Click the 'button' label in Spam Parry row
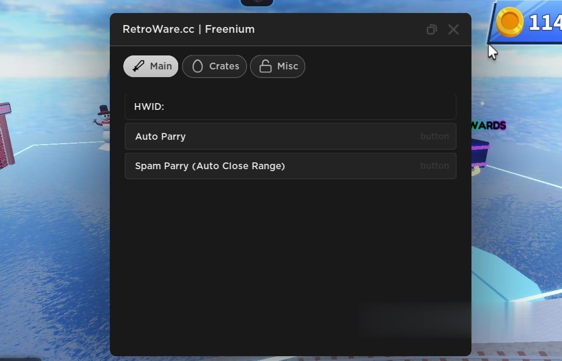562x361 pixels. tap(434, 166)
